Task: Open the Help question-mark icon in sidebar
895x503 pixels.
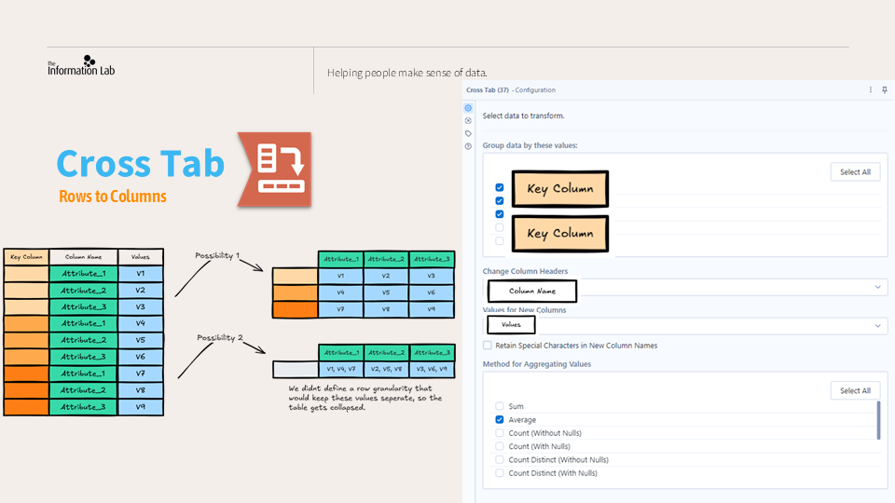Action: pos(468,146)
